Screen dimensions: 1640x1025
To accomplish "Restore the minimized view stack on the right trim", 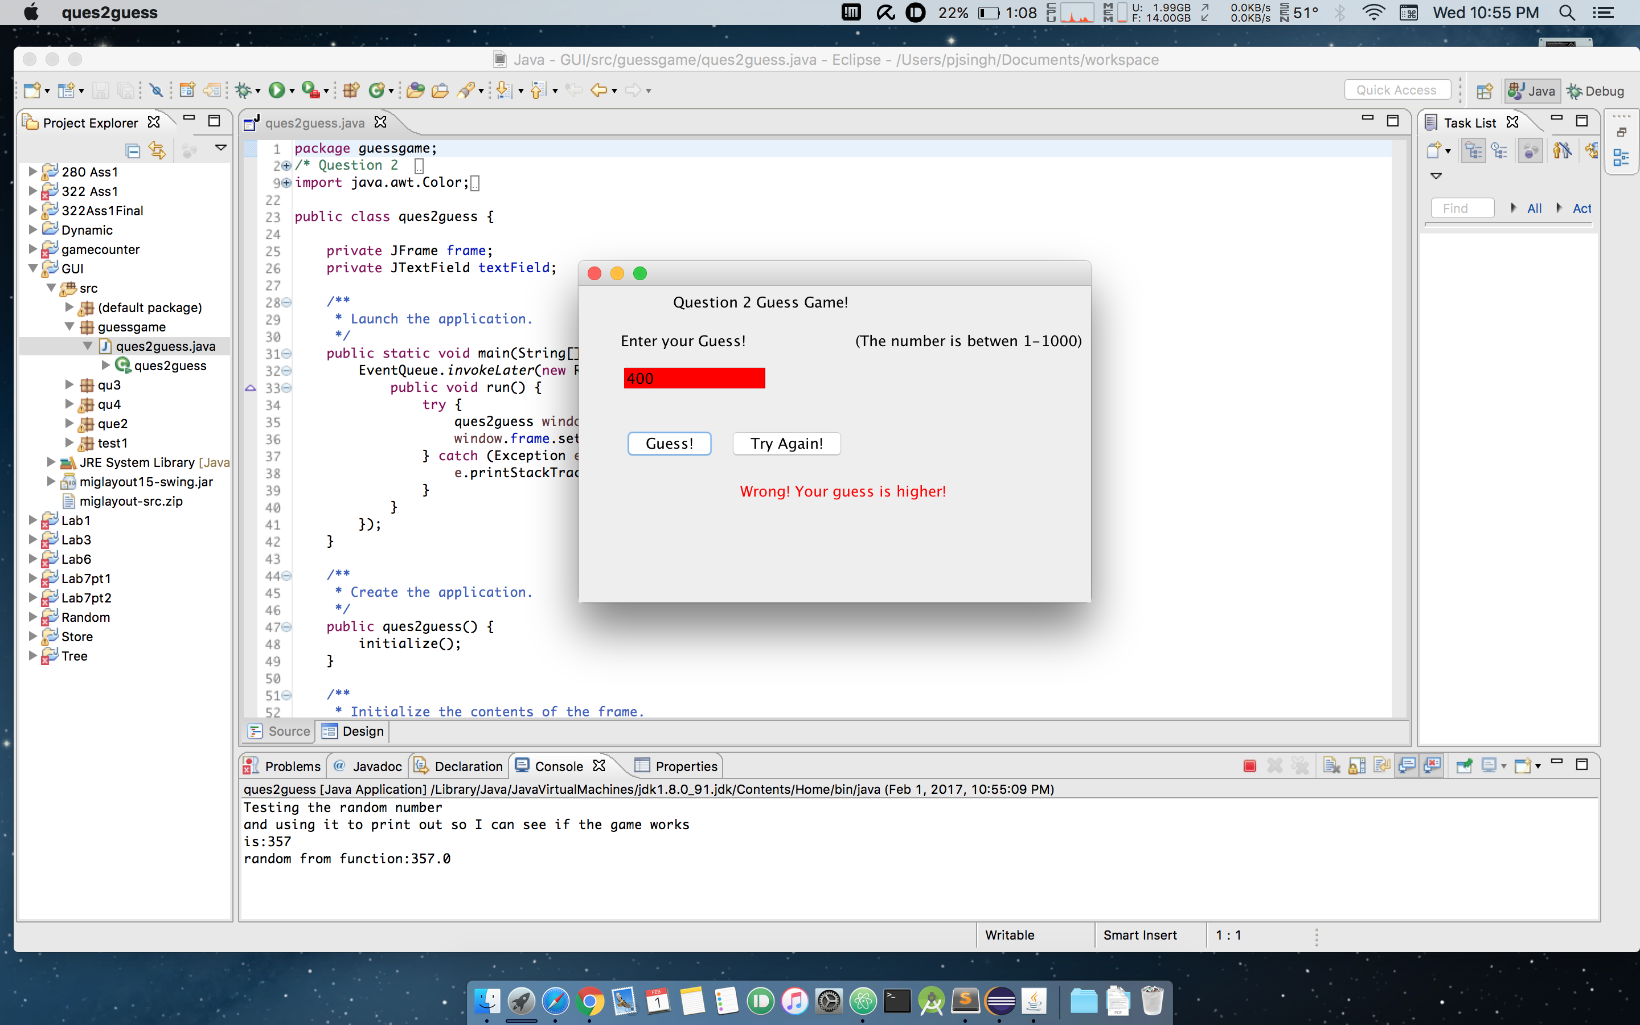I will click(x=1621, y=132).
